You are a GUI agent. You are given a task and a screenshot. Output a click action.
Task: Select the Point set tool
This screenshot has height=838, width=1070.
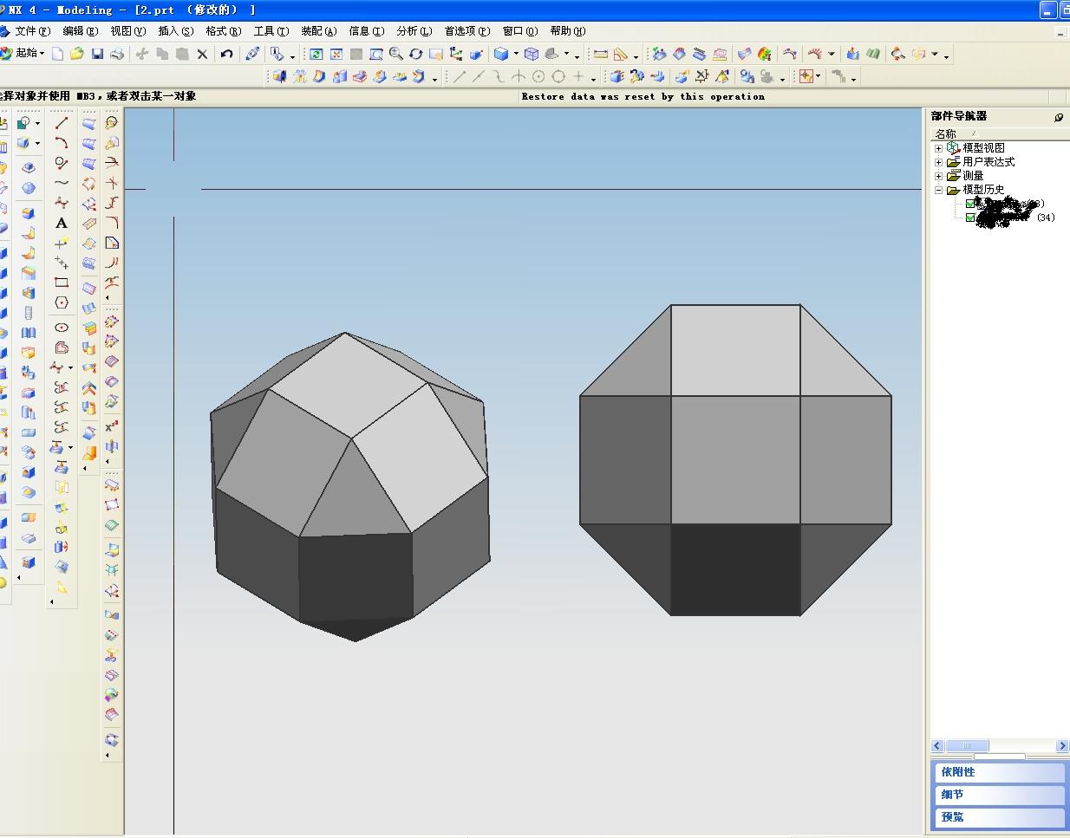tap(62, 263)
